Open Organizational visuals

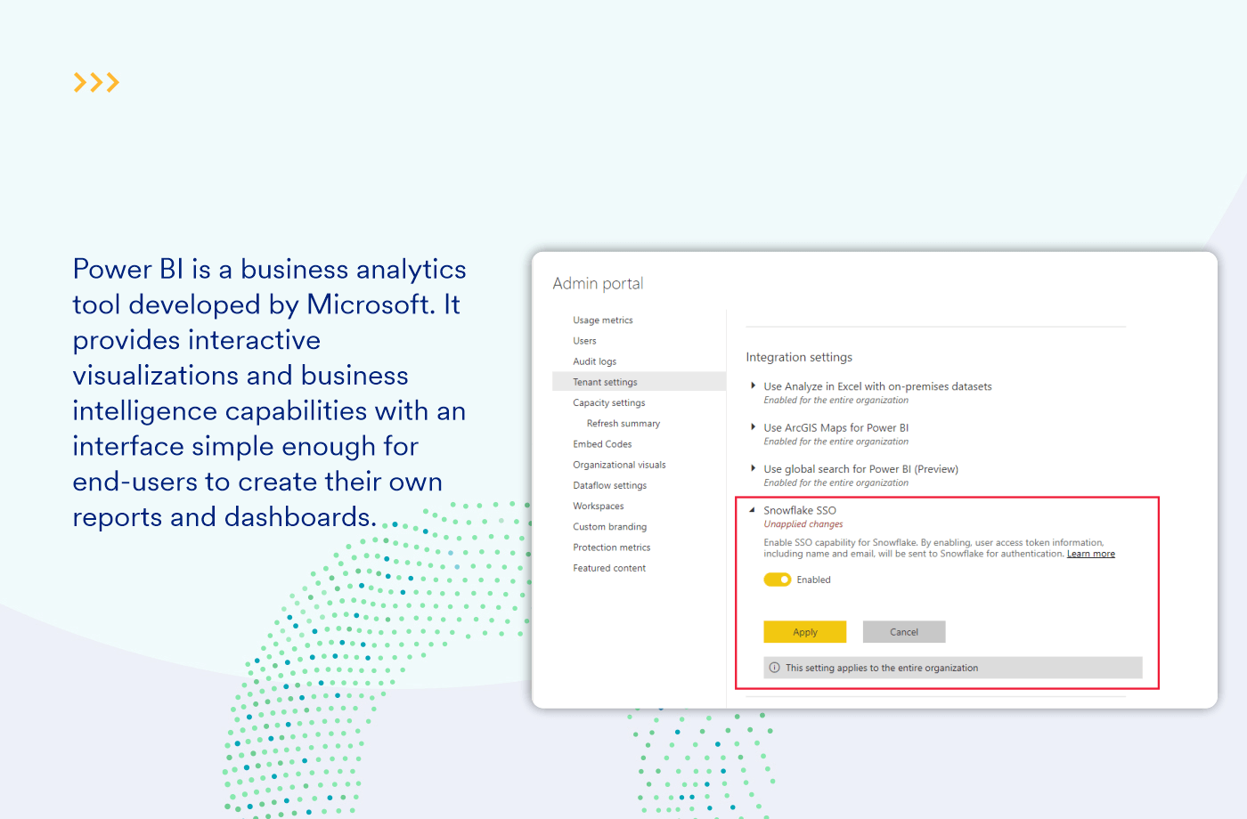coord(619,465)
